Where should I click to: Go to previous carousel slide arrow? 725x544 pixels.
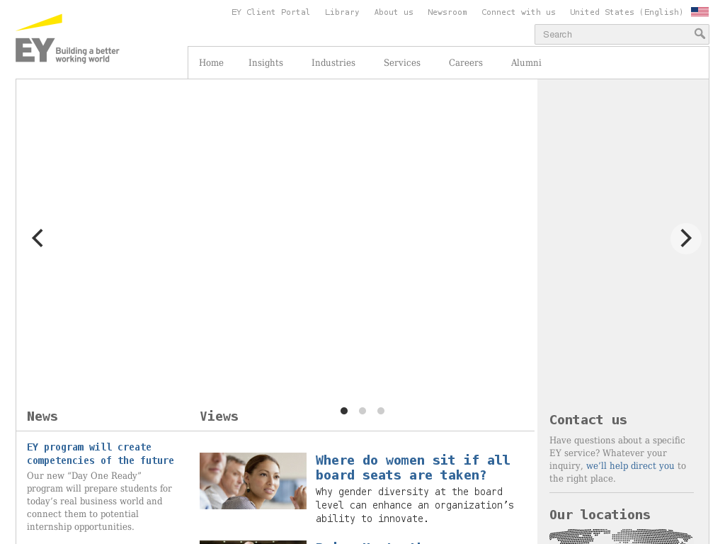click(x=38, y=238)
